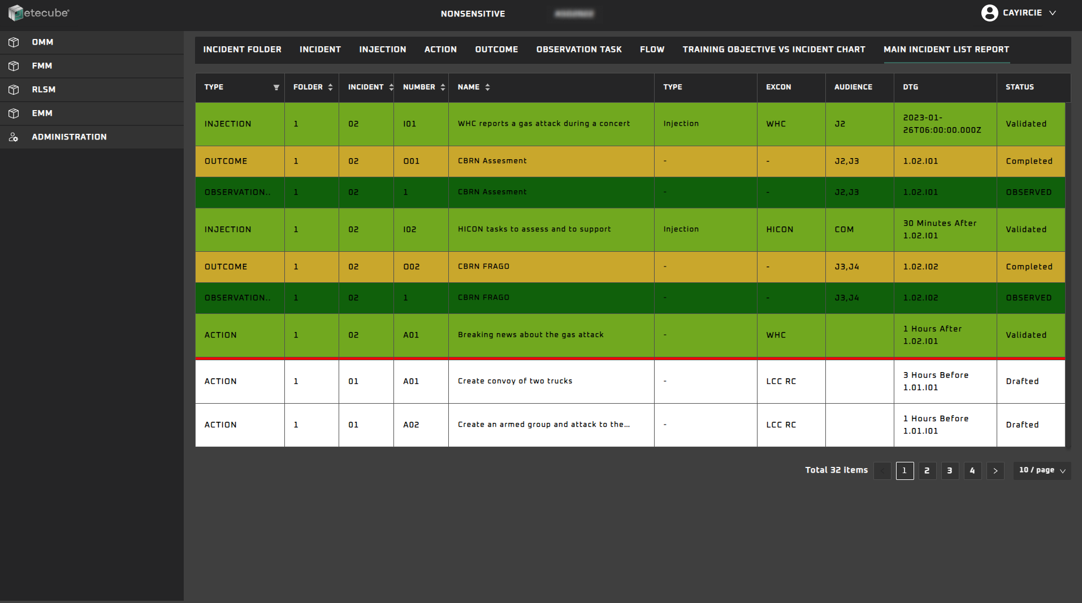The image size is (1082, 603).
Task: Go to page 2
Action: 927,471
